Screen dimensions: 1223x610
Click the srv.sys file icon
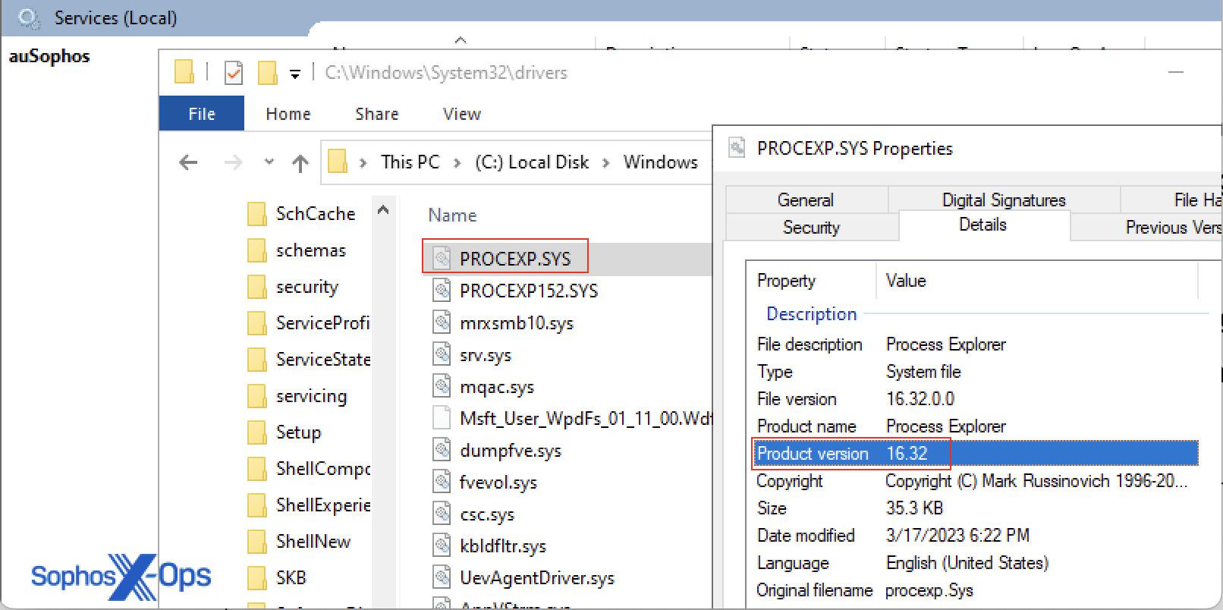click(442, 354)
